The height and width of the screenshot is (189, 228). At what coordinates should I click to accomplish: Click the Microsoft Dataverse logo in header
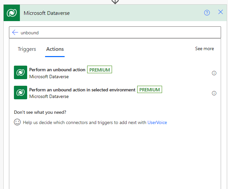12,13
